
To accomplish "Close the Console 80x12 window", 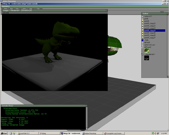I will [86, 106].
